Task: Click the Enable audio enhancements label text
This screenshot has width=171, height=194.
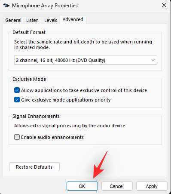Action: tap(52, 137)
